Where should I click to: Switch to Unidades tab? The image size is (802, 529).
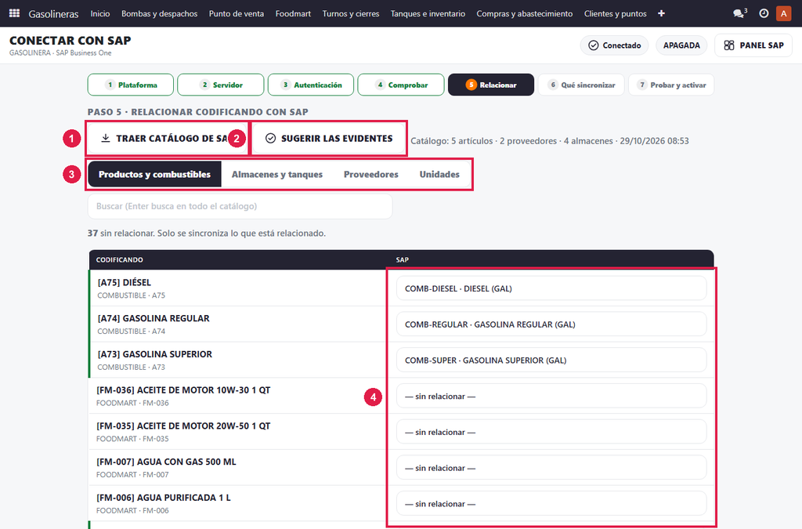[439, 175]
